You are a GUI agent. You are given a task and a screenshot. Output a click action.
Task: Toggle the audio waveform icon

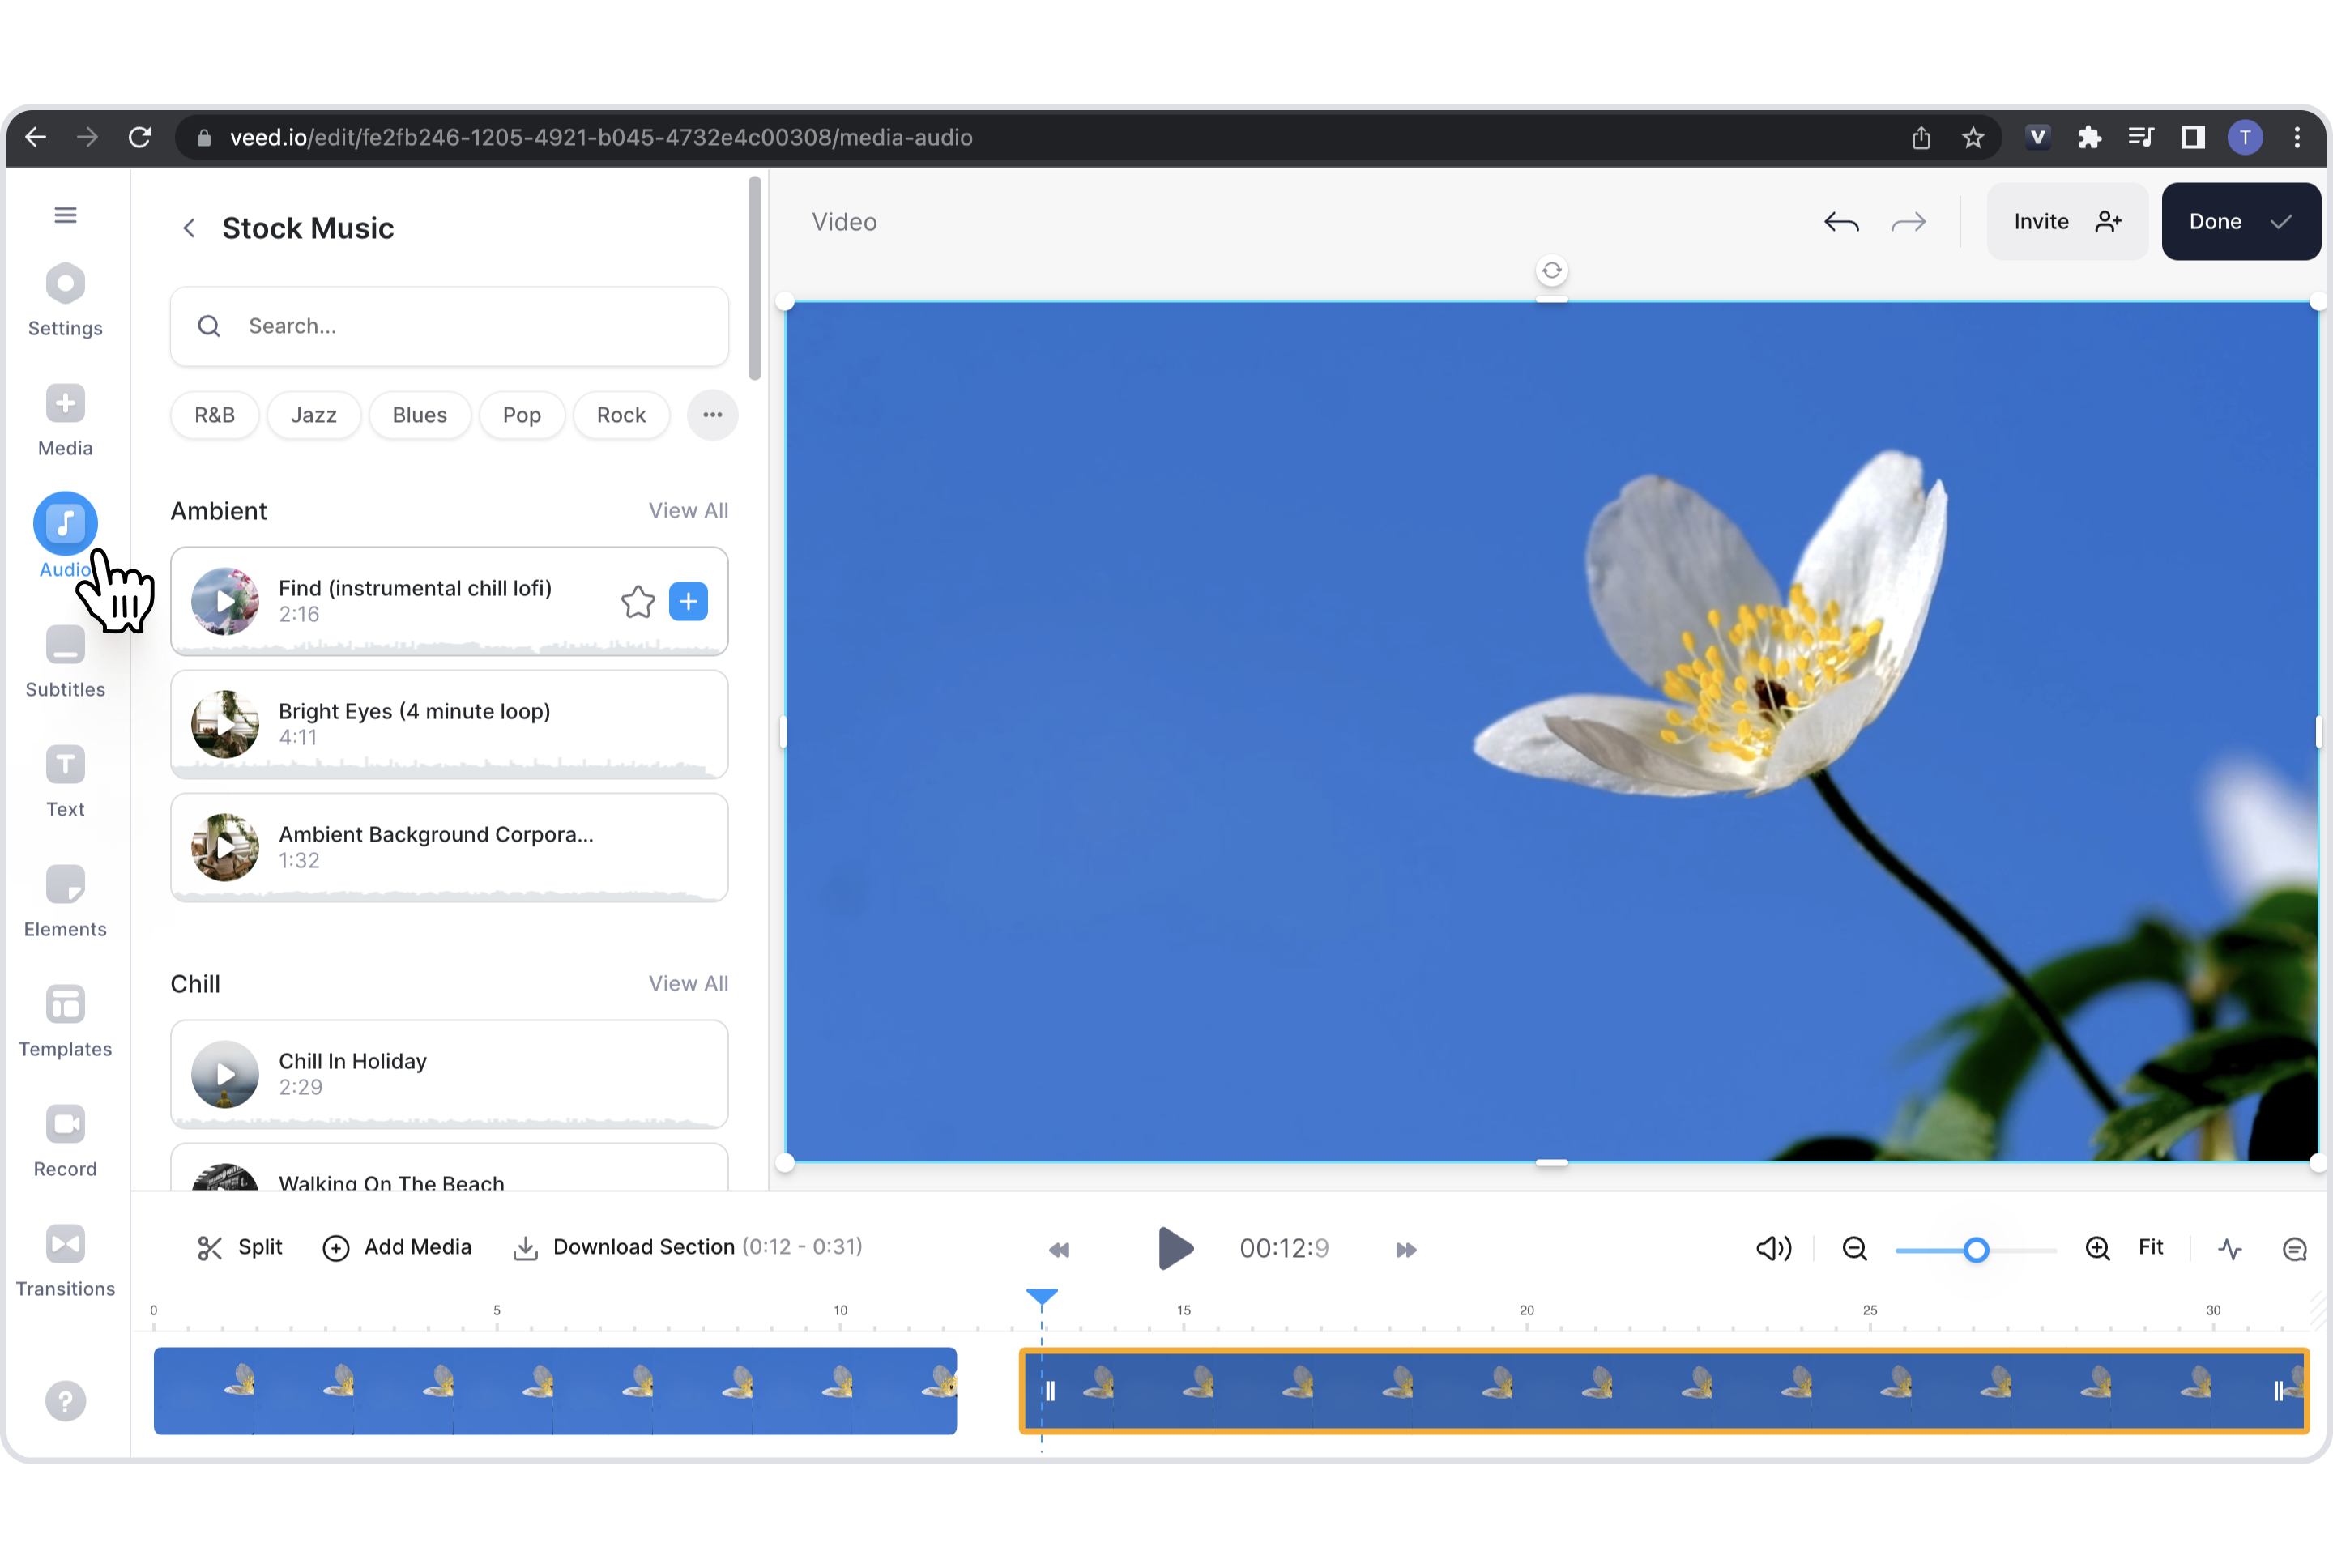(x=2229, y=1248)
